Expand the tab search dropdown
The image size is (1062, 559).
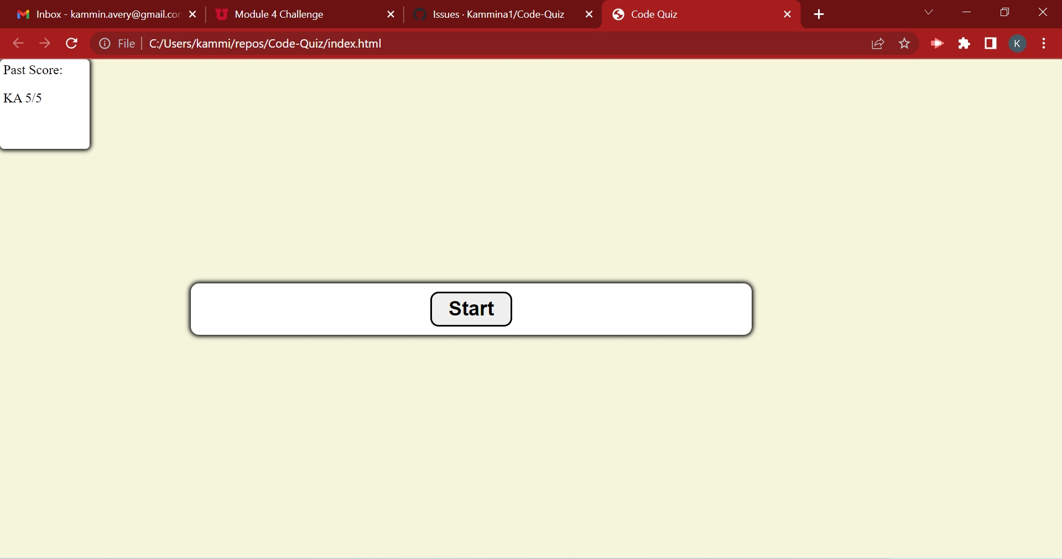[929, 13]
